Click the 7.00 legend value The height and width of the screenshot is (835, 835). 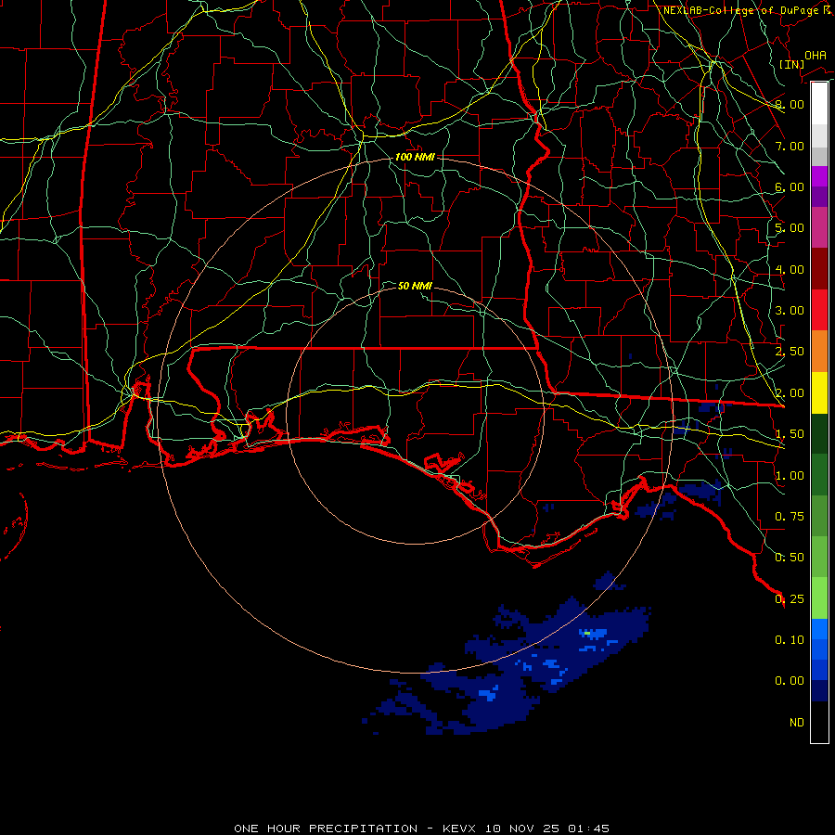coord(790,146)
